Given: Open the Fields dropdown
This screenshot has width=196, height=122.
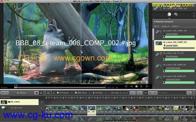Looking at the screenshot, I should tap(175, 26).
